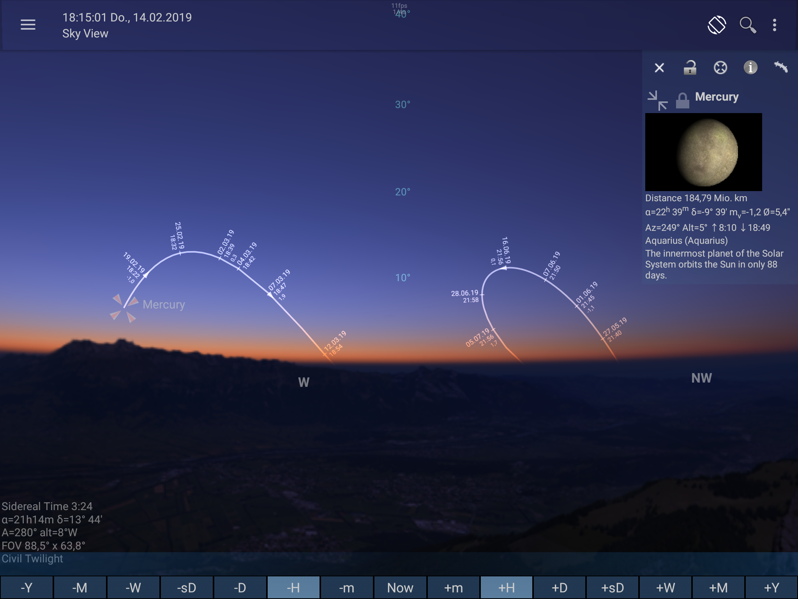Viewport: 798px width, 599px height.
Task: Advance one week with +W
Action: coord(666,587)
